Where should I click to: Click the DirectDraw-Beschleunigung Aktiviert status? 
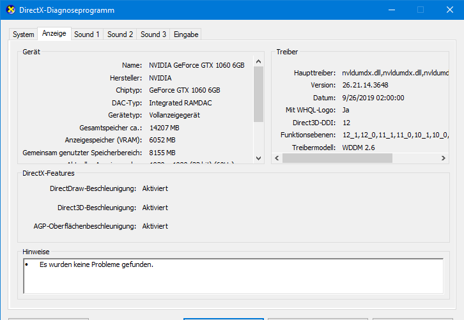pyautogui.click(x=155, y=188)
